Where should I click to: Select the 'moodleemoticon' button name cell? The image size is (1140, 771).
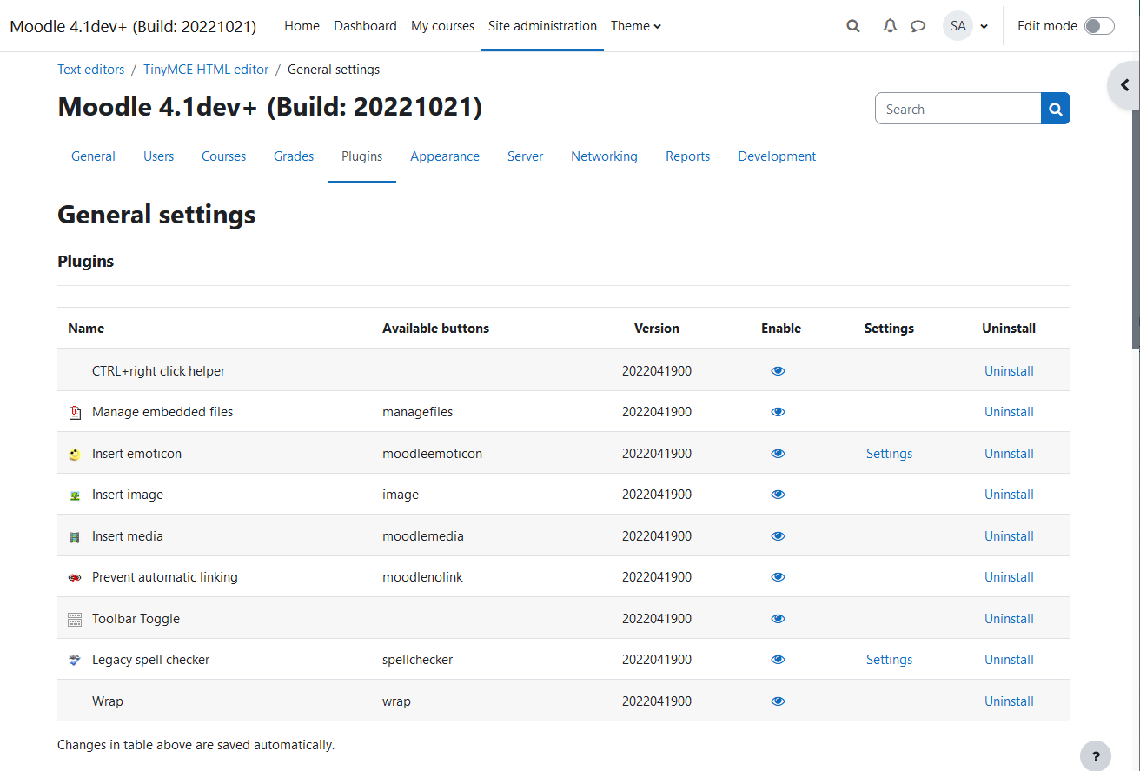[x=432, y=454]
